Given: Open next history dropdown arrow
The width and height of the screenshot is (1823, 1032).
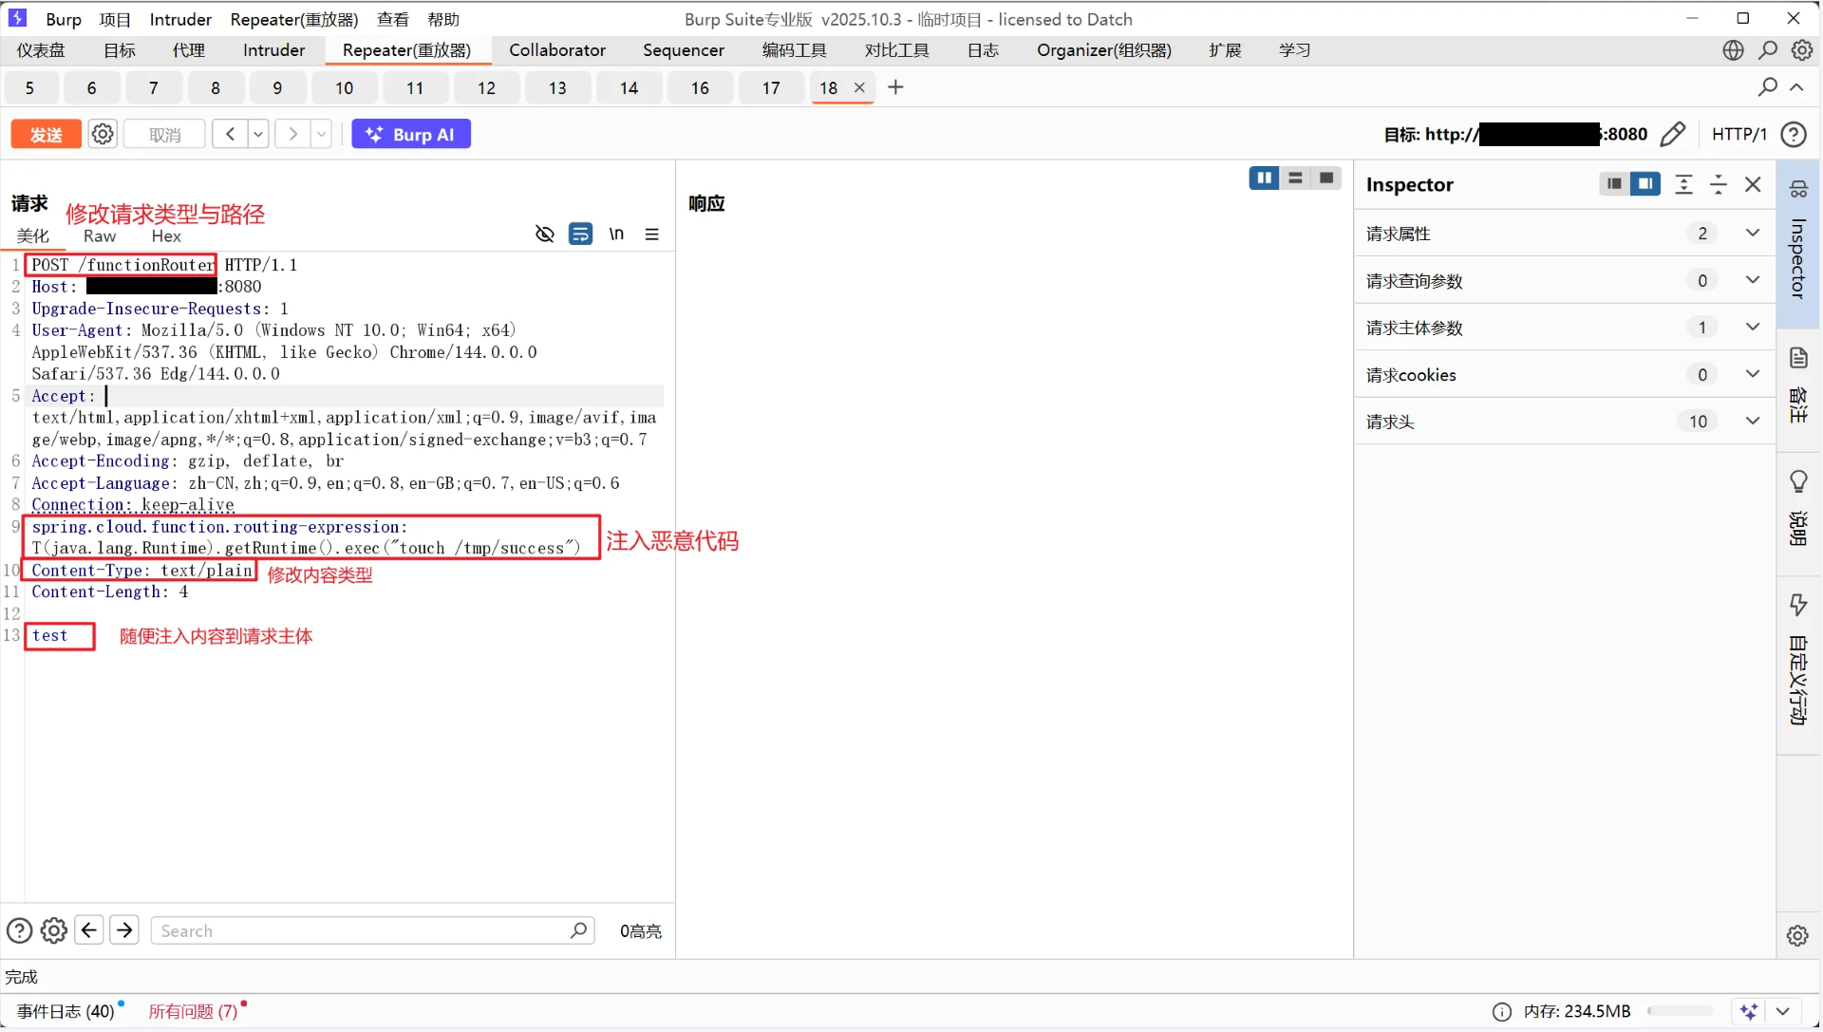Looking at the screenshot, I should pos(322,134).
